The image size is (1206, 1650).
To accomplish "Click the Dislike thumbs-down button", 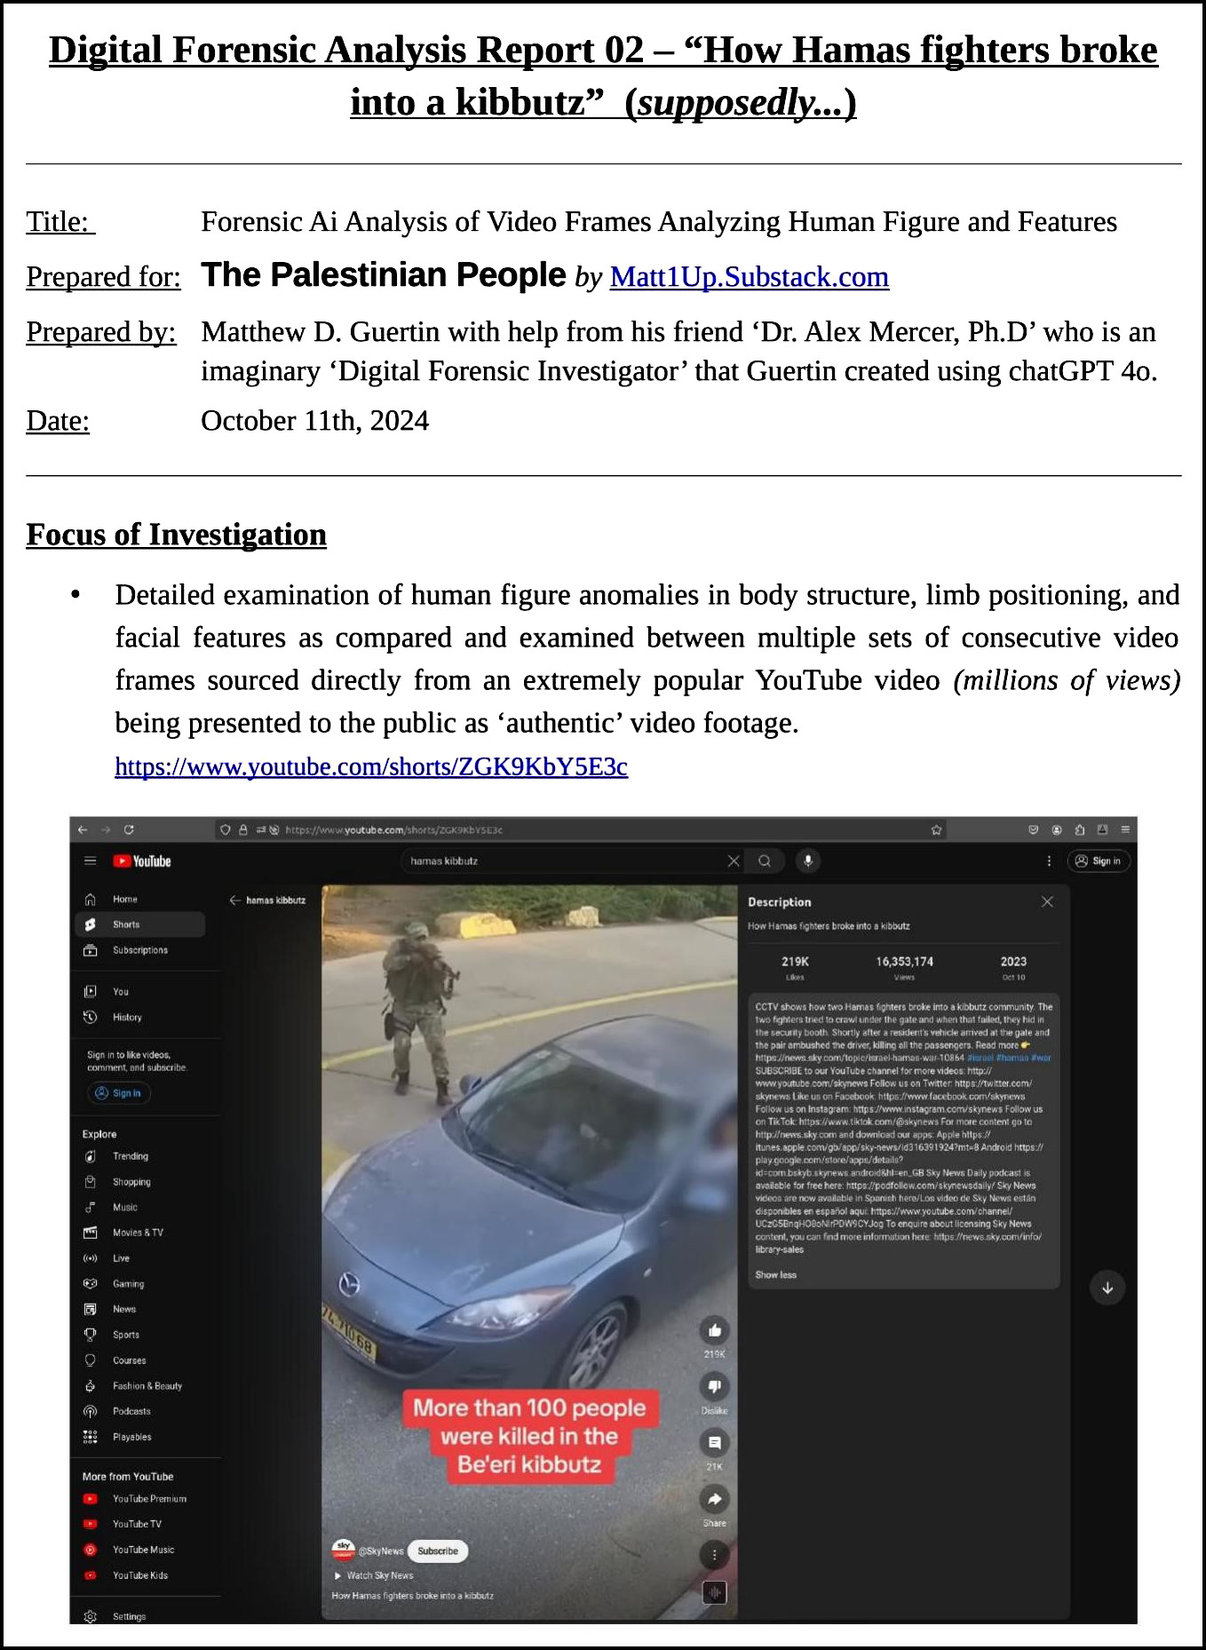I will point(715,1386).
